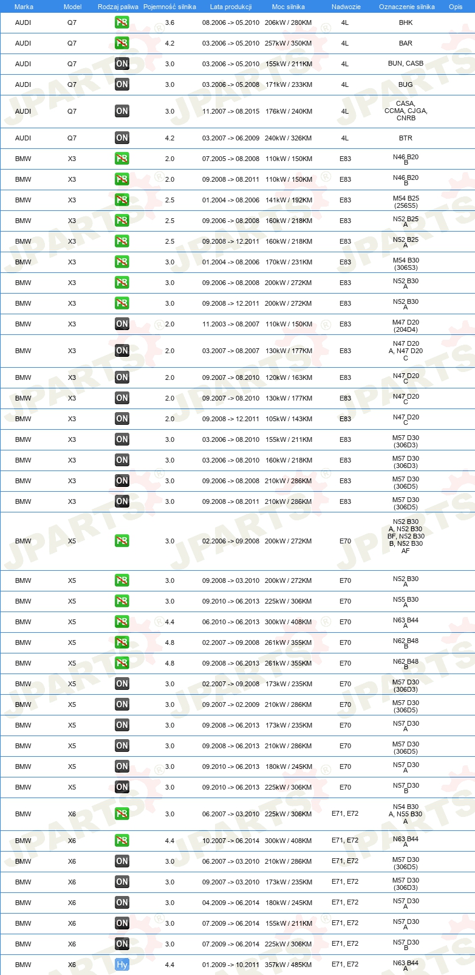The height and width of the screenshot is (975, 475).
Task: Click ON diesel icon in BMW X6 155kW / 211KM row
Action: point(122,923)
